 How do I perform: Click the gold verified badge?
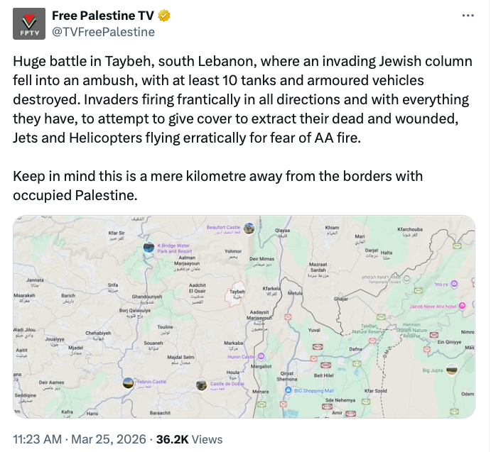coord(163,16)
